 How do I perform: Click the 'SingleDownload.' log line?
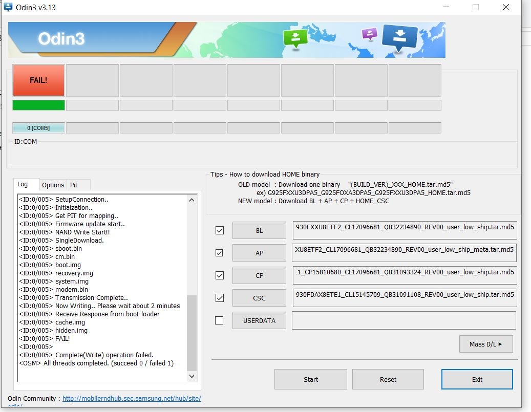point(61,241)
